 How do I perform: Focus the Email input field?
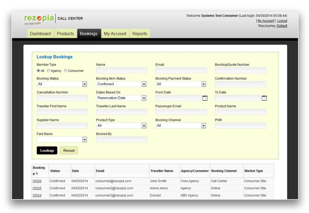point(181,70)
